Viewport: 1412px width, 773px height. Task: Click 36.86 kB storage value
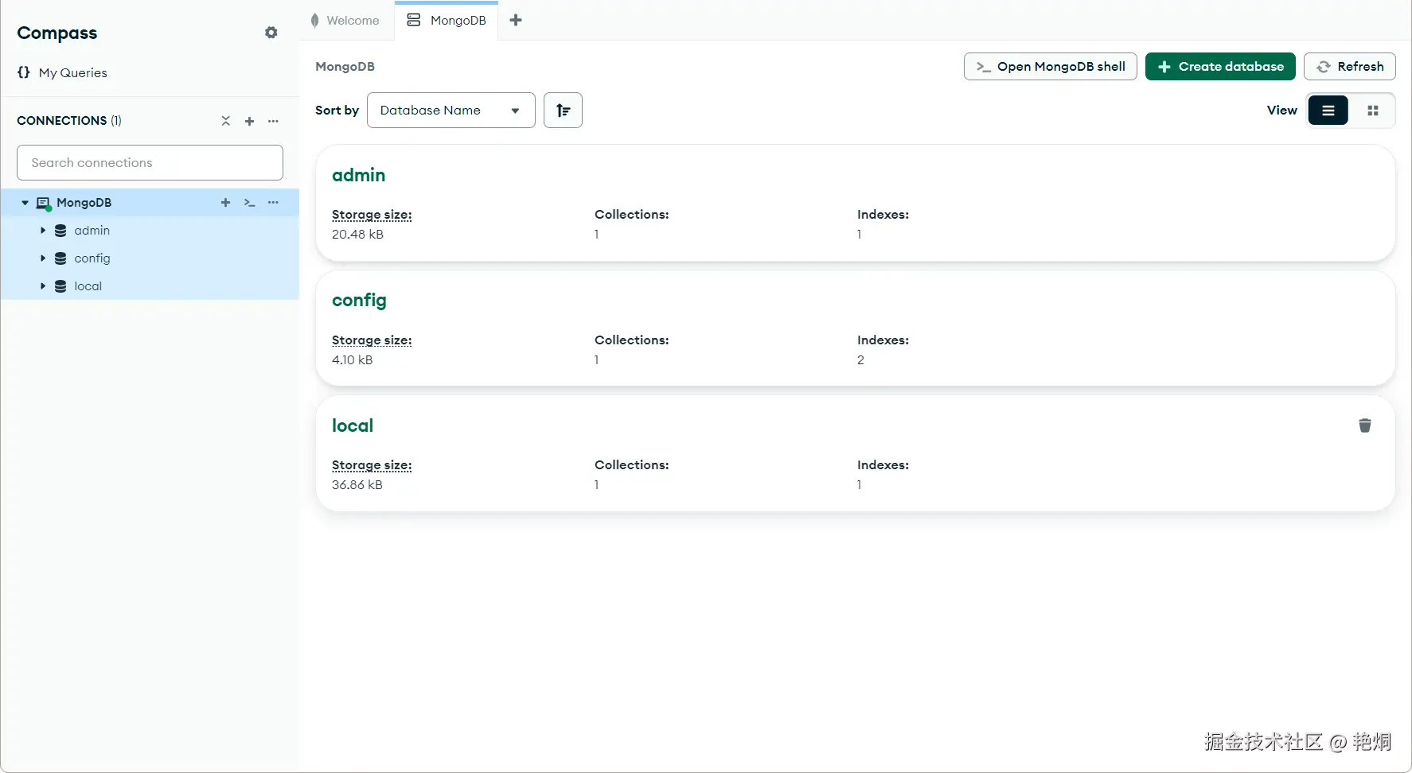pyautogui.click(x=357, y=485)
